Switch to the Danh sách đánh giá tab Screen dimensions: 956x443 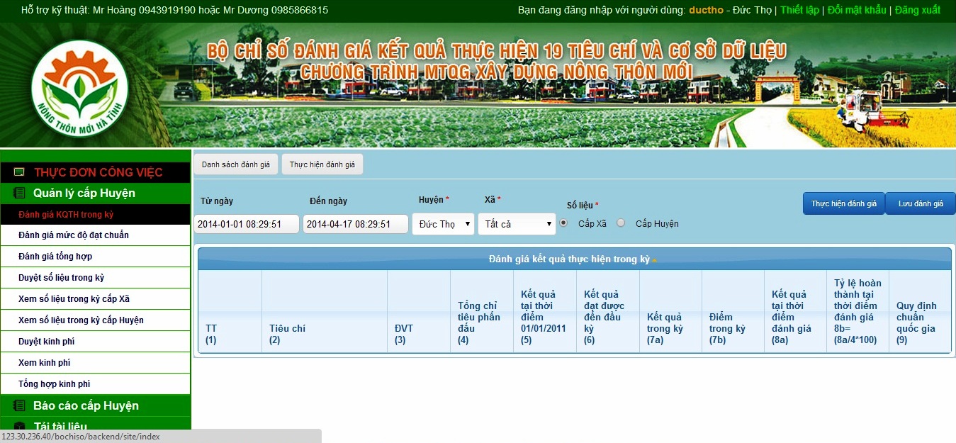[236, 164]
